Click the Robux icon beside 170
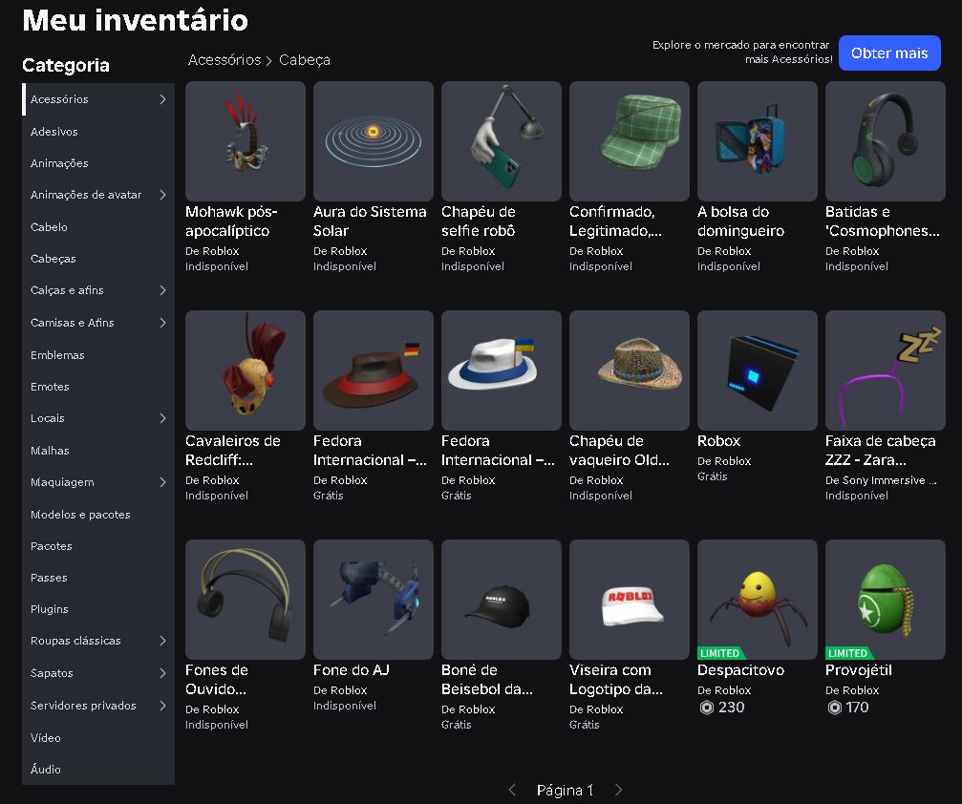 pyautogui.click(x=834, y=708)
